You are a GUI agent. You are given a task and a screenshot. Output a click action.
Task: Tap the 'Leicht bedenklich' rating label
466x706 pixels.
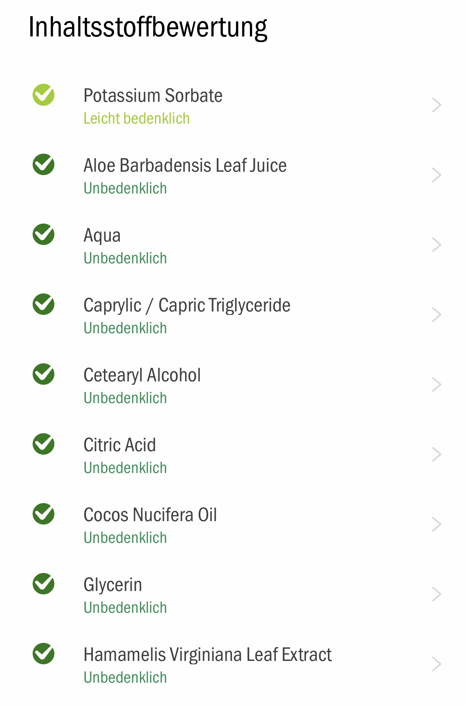pos(137,118)
